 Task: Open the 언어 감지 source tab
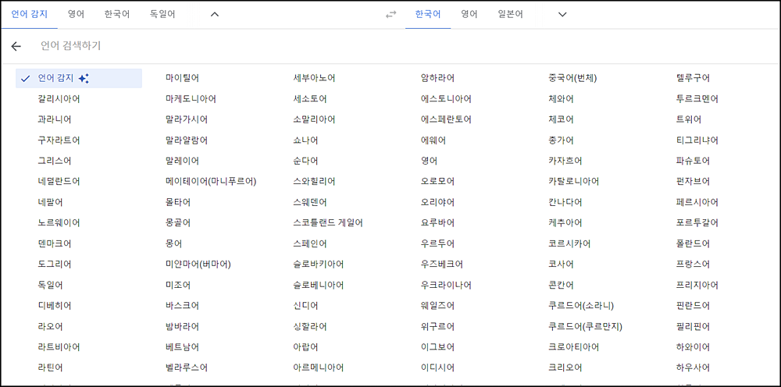click(x=30, y=14)
